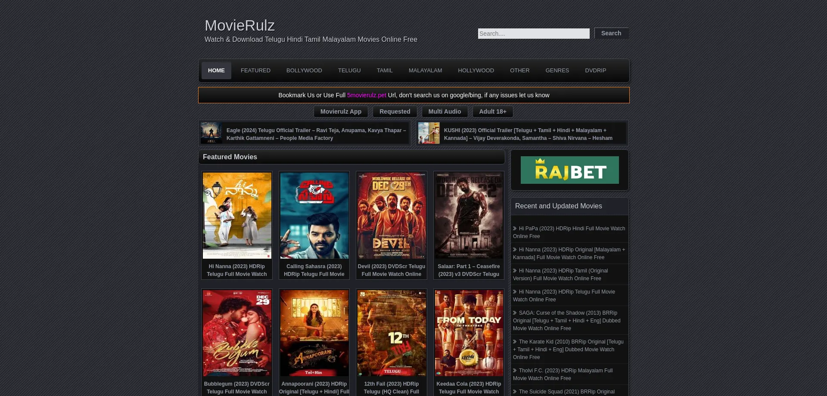Open the Calling Sahasra movie poster
Viewport: 827px width, 396px height.
(x=314, y=216)
